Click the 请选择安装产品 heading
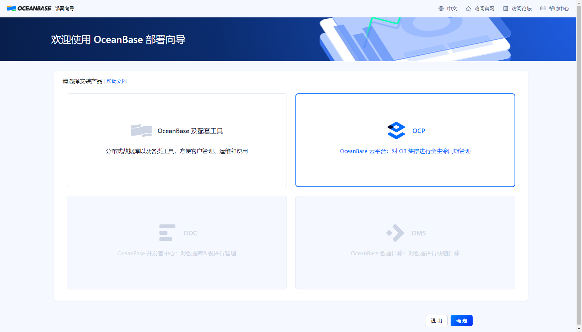The image size is (582, 332). 82,81
